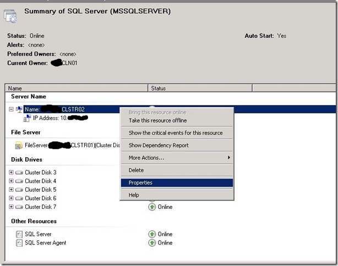Click the SQL Server summary icon in header

[10, 16]
